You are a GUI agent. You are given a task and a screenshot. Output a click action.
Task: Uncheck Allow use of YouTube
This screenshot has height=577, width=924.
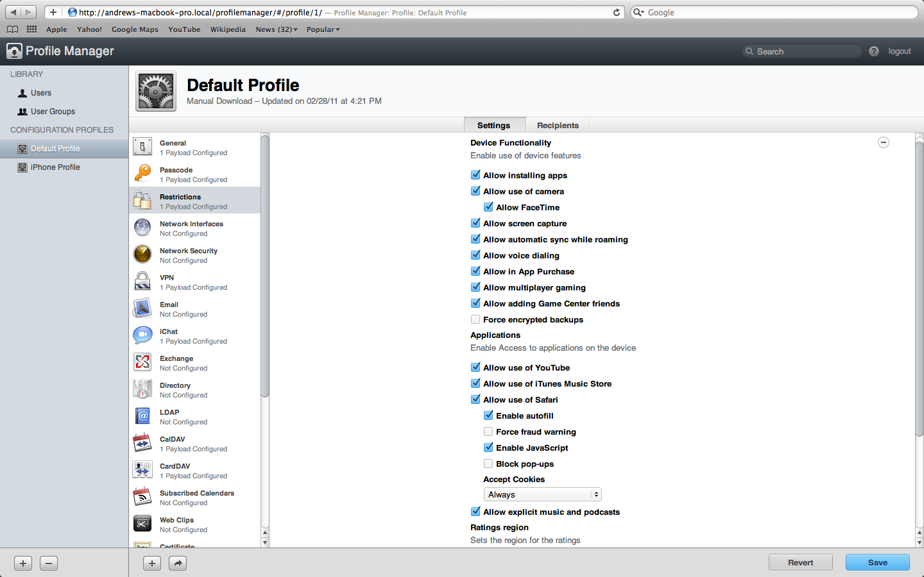point(475,367)
